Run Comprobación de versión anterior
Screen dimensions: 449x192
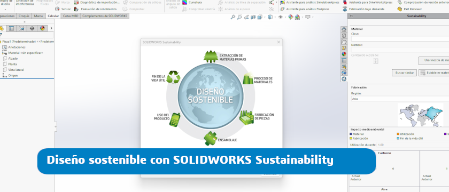[423, 2]
